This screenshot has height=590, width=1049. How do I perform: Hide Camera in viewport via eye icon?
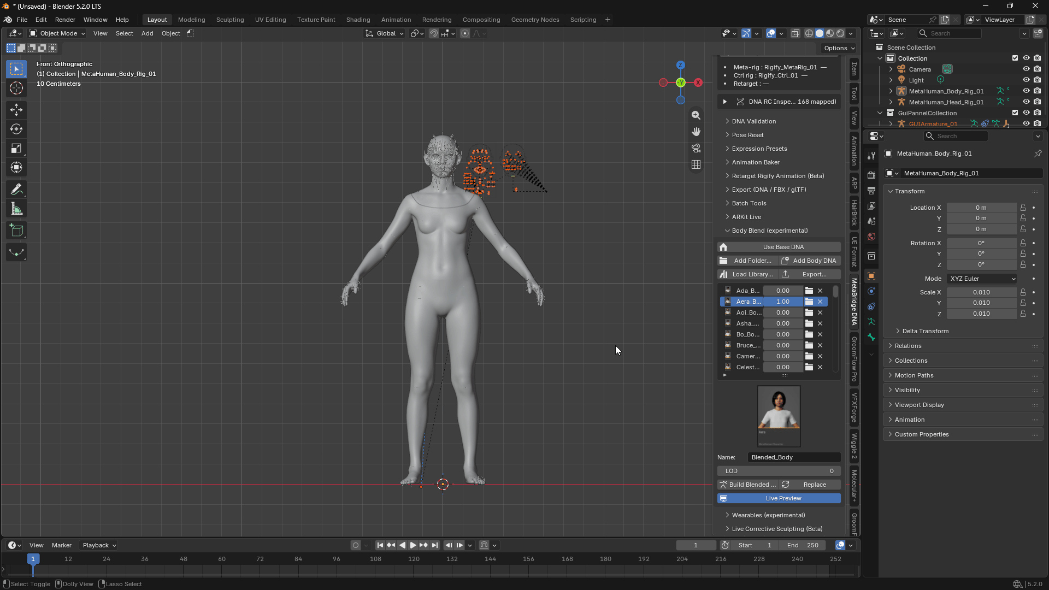coord(1026,69)
